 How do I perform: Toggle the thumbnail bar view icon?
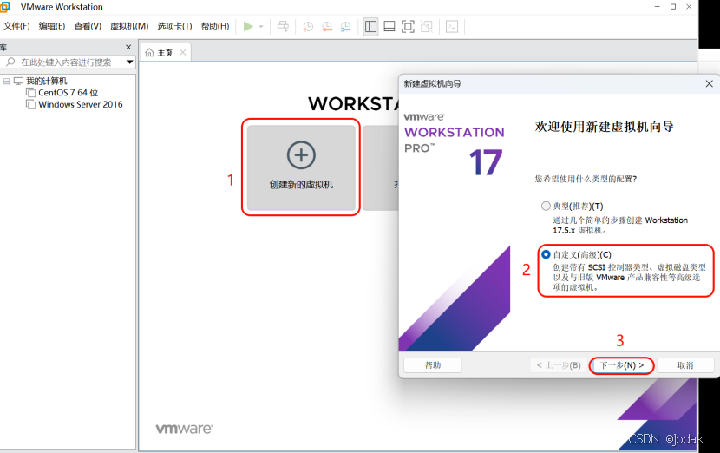click(x=389, y=27)
